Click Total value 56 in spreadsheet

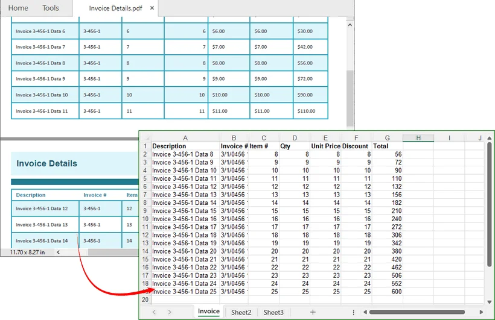click(388, 154)
